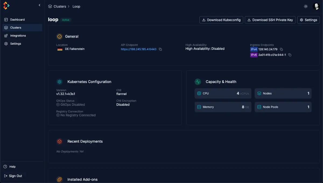Screen dimensions: 323x183
Task: Collapse the sidebar with chevron arrow
Action: (x=40, y=5)
